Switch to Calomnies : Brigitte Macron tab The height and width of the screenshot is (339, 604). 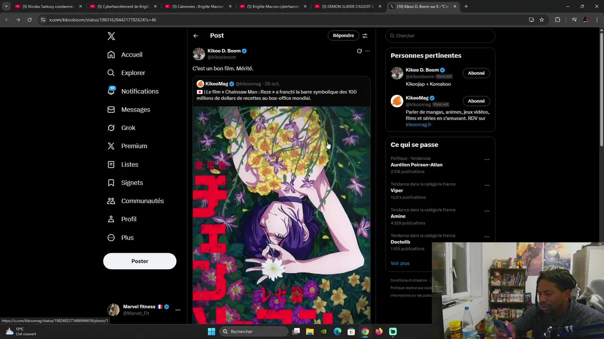[198, 7]
